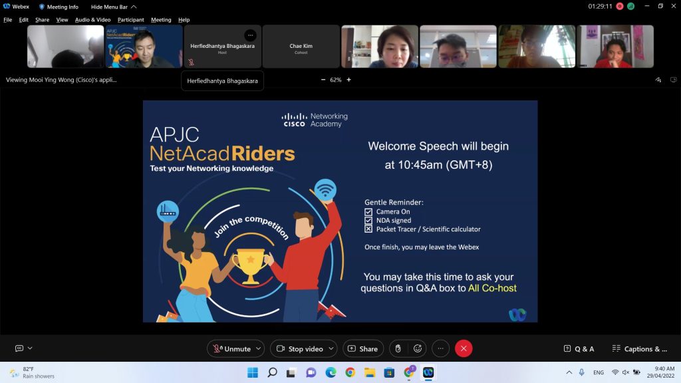
Task: Open Windows taskbar search
Action: (272, 372)
